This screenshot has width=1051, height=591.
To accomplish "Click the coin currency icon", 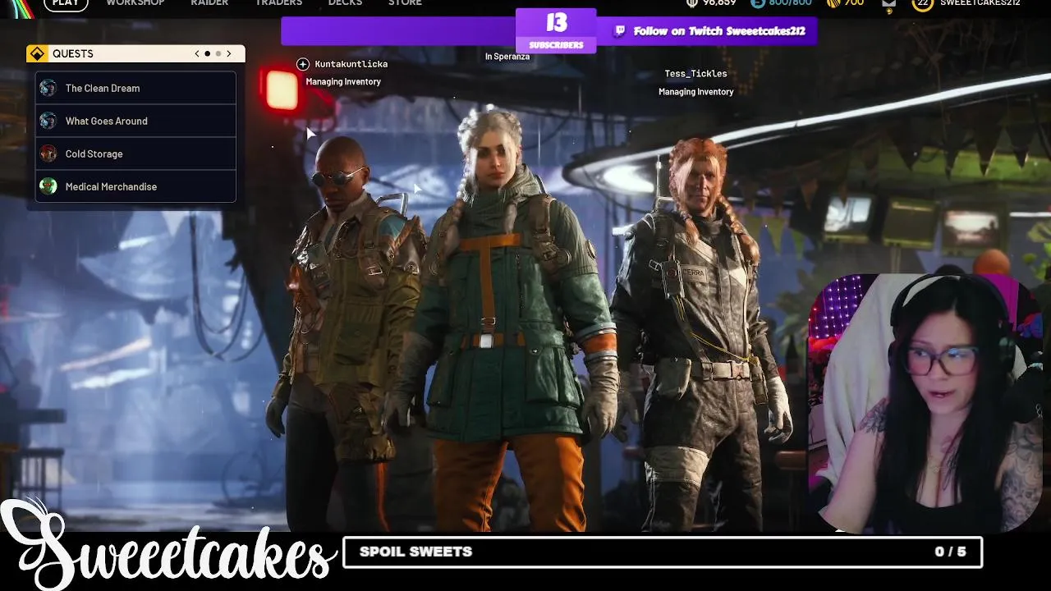I will coord(691,3).
